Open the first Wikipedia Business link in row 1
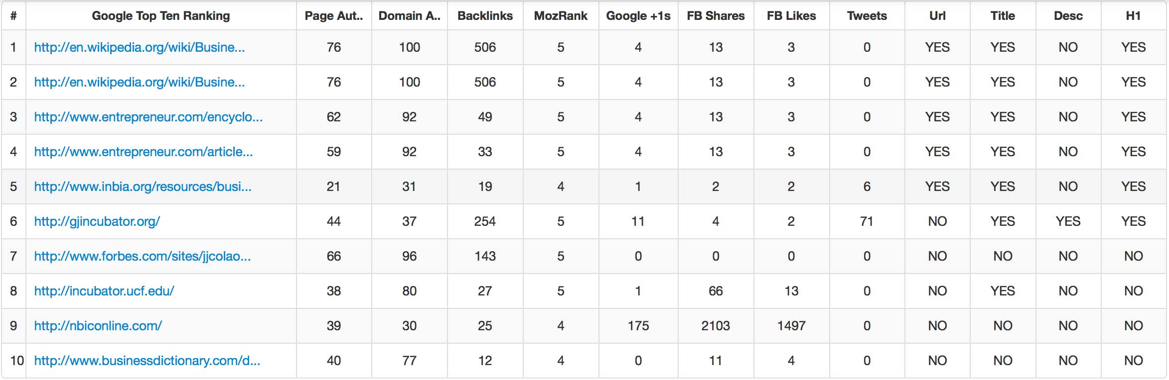Screen dimensions: 1169x380 pos(140,47)
